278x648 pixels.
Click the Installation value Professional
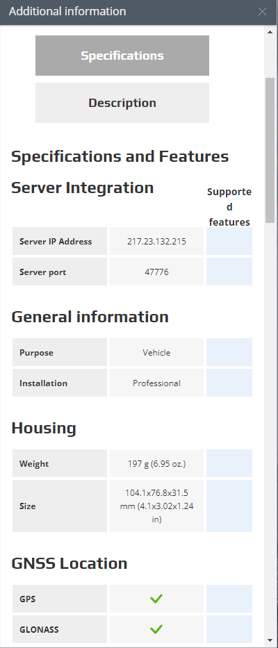click(156, 383)
